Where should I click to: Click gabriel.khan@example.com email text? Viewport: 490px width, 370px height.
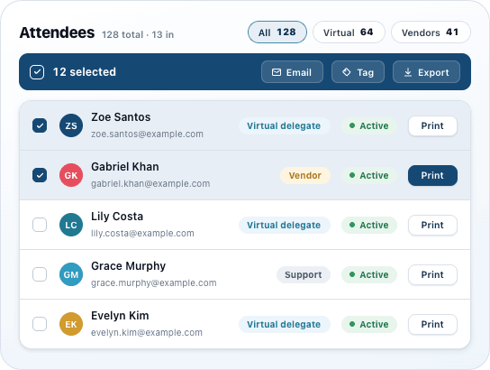(x=150, y=184)
